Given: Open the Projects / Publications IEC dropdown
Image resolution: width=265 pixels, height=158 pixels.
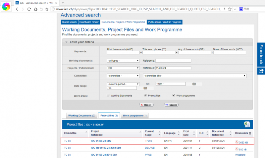Looking at the screenshot, I should [123, 68].
